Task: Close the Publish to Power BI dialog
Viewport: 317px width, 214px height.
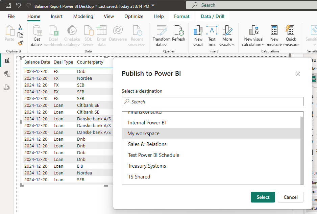Action: (298, 74)
